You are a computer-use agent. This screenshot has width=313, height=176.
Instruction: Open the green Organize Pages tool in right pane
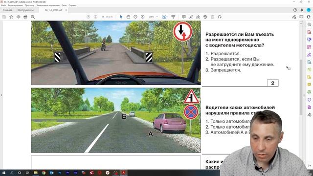tap(309, 69)
